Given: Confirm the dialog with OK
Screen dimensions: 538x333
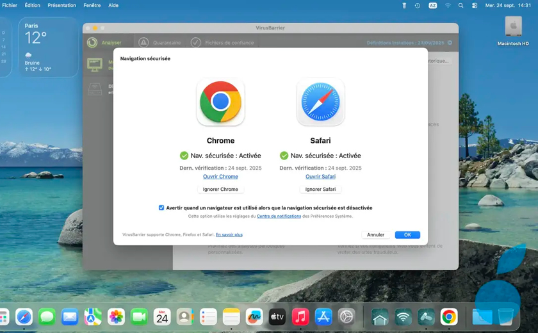Looking at the screenshot, I should tap(407, 235).
